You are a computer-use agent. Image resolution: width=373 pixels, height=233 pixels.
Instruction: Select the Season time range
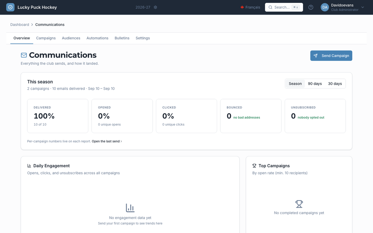295,84
